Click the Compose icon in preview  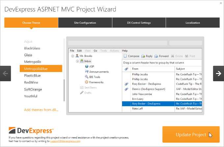(125, 56)
